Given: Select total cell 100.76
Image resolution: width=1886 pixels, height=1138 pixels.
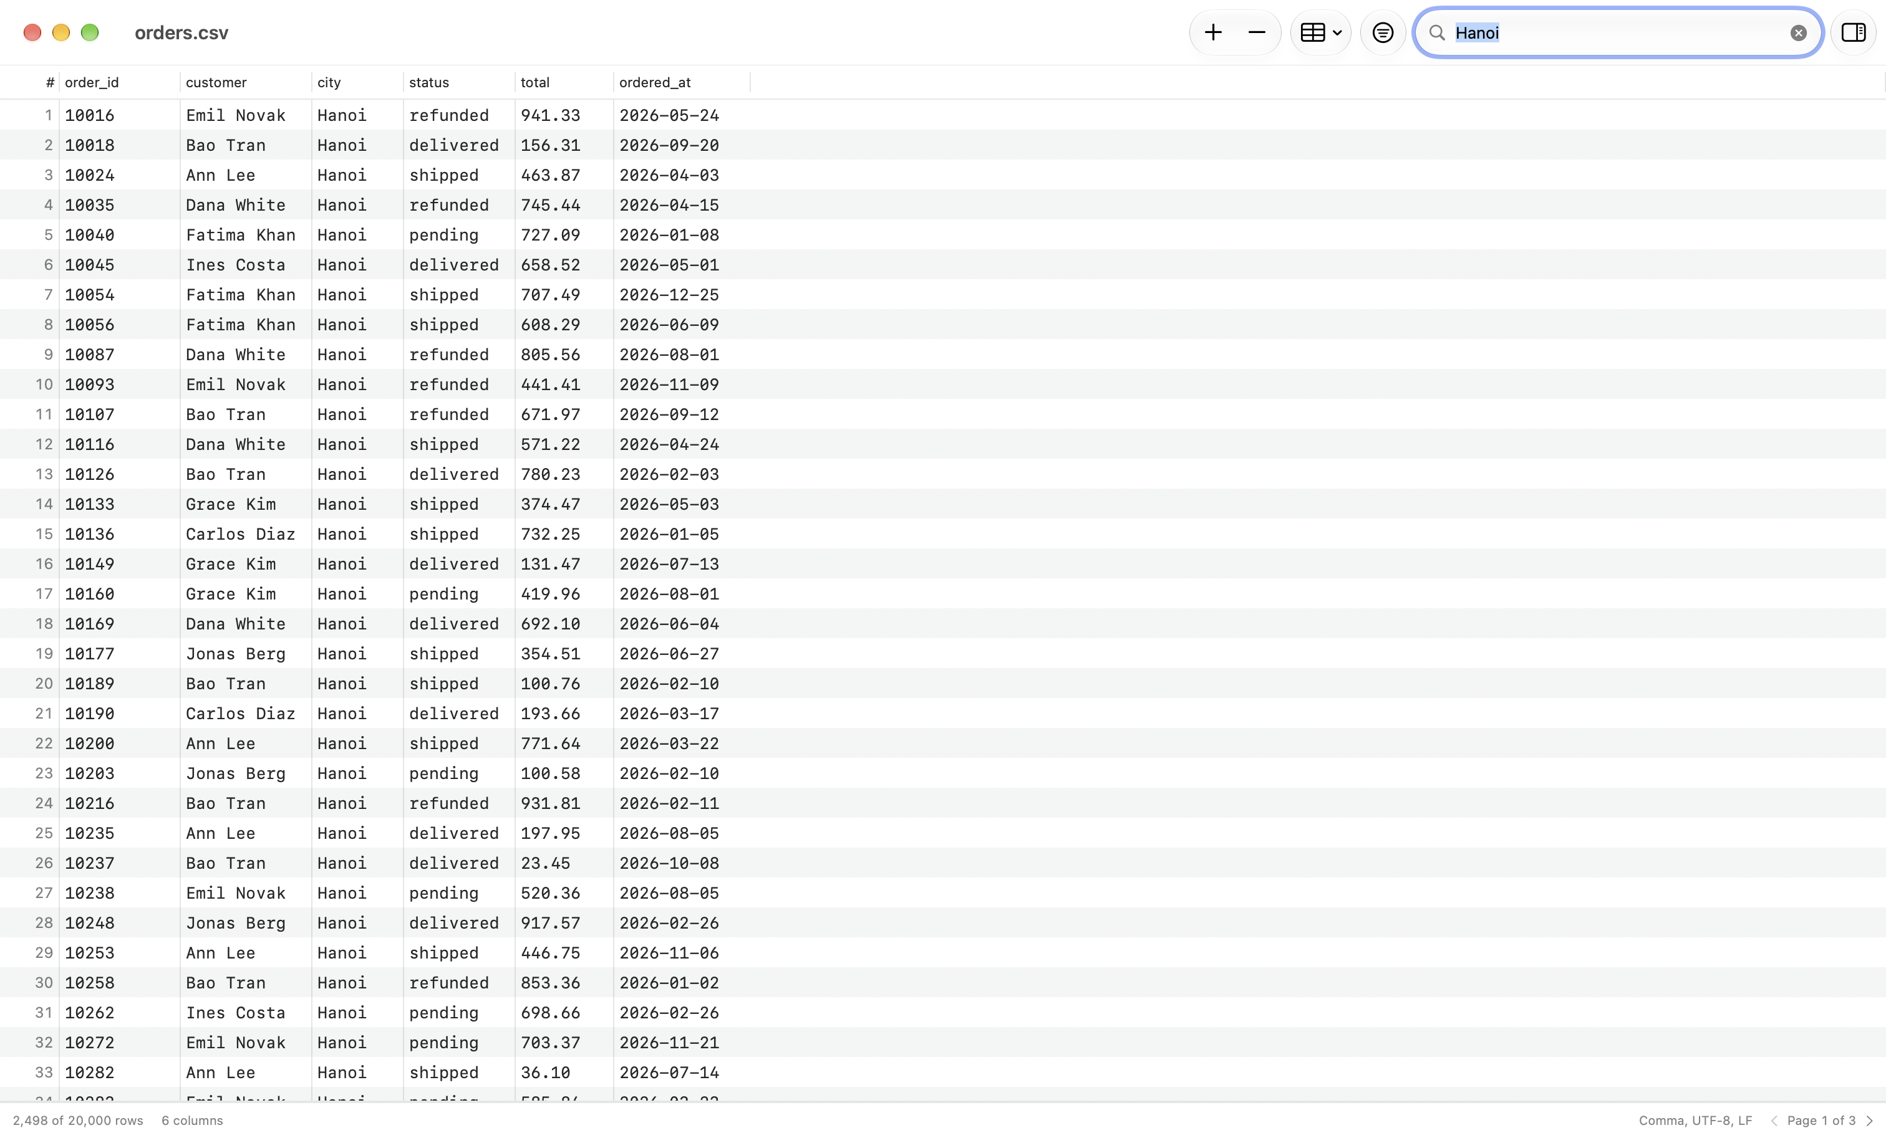Looking at the screenshot, I should 564,683.
